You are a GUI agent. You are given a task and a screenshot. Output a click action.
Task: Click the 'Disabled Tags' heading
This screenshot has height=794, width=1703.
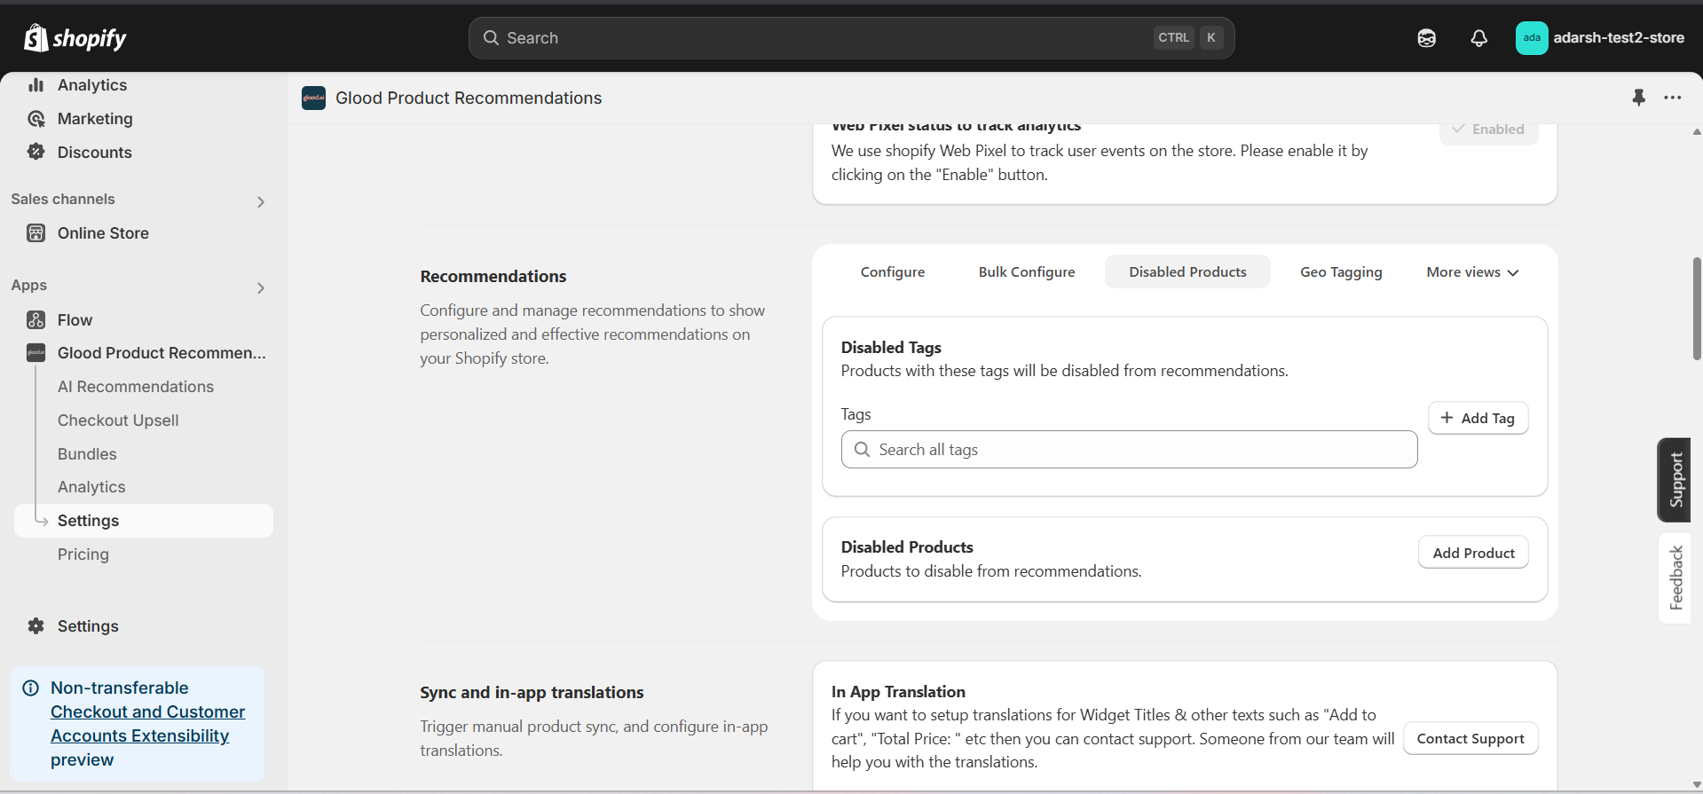click(891, 348)
